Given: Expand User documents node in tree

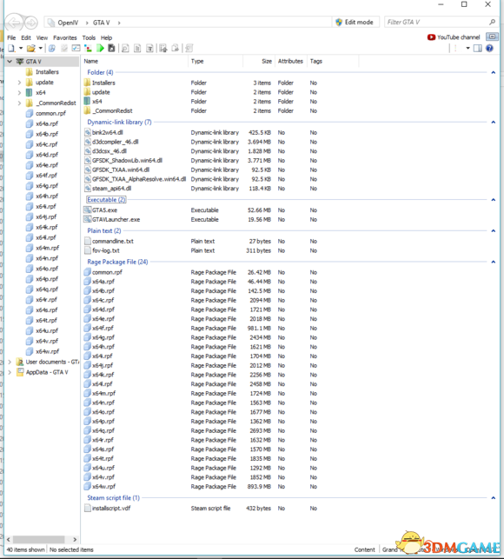Looking at the screenshot, I should 10,362.
